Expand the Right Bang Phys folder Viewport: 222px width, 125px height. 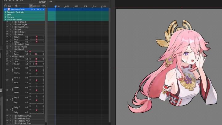[x=13, y=116]
